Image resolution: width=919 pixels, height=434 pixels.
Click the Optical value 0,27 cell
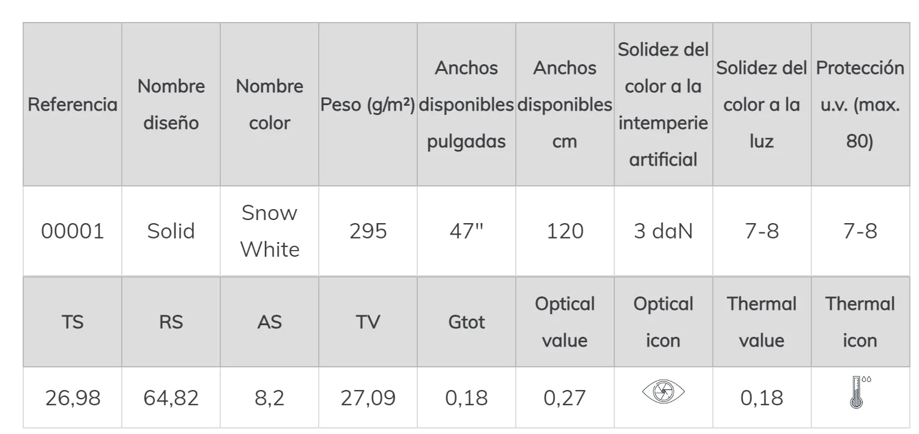tap(565, 398)
